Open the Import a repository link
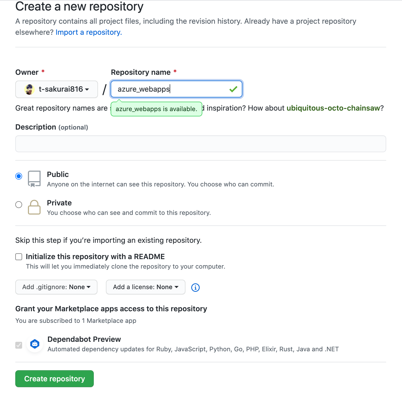This screenshot has height=395, width=402. (x=89, y=32)
